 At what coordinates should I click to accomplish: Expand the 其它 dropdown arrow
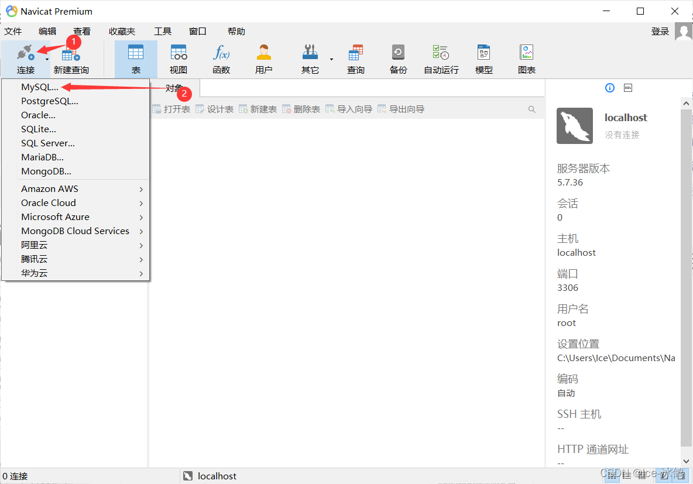[x=331, y=59]
